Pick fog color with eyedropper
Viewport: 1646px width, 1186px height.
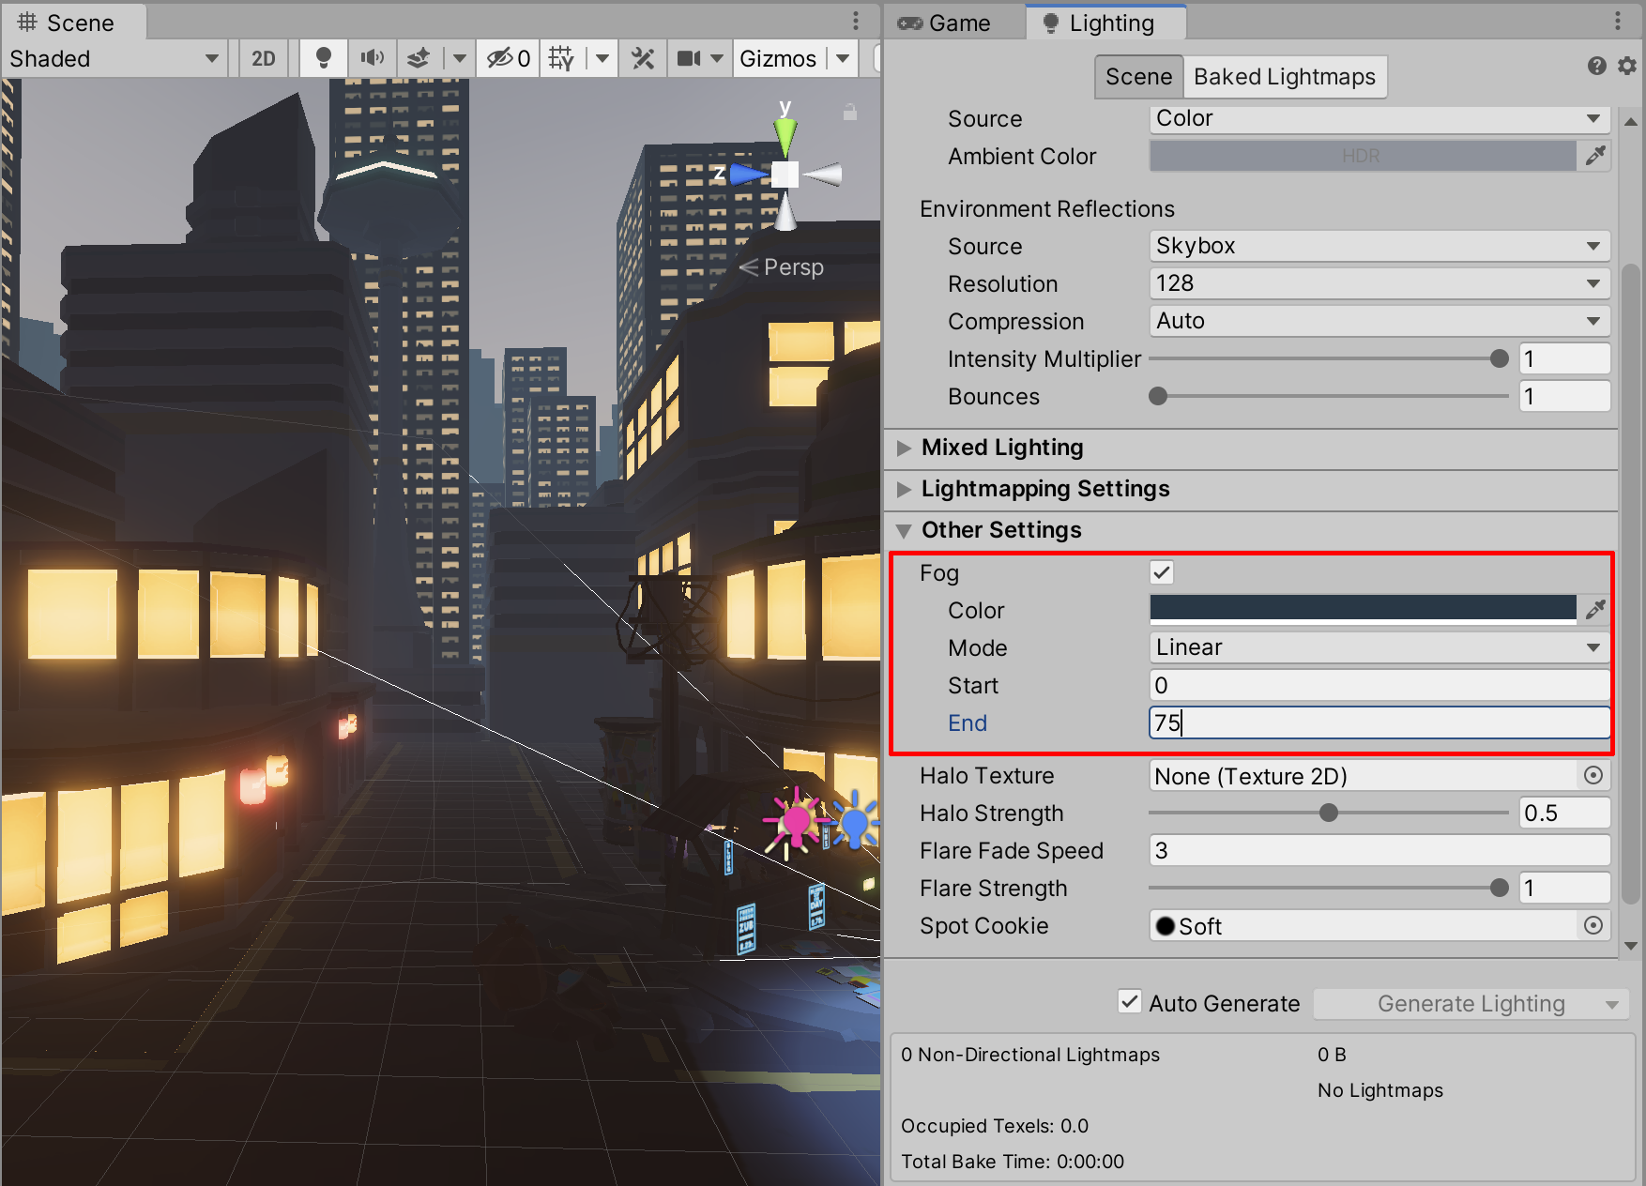coord(1595,610)
